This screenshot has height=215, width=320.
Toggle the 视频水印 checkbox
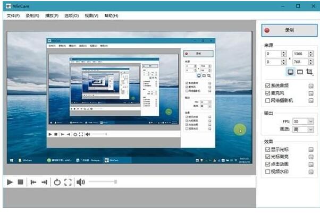(267, 171)
